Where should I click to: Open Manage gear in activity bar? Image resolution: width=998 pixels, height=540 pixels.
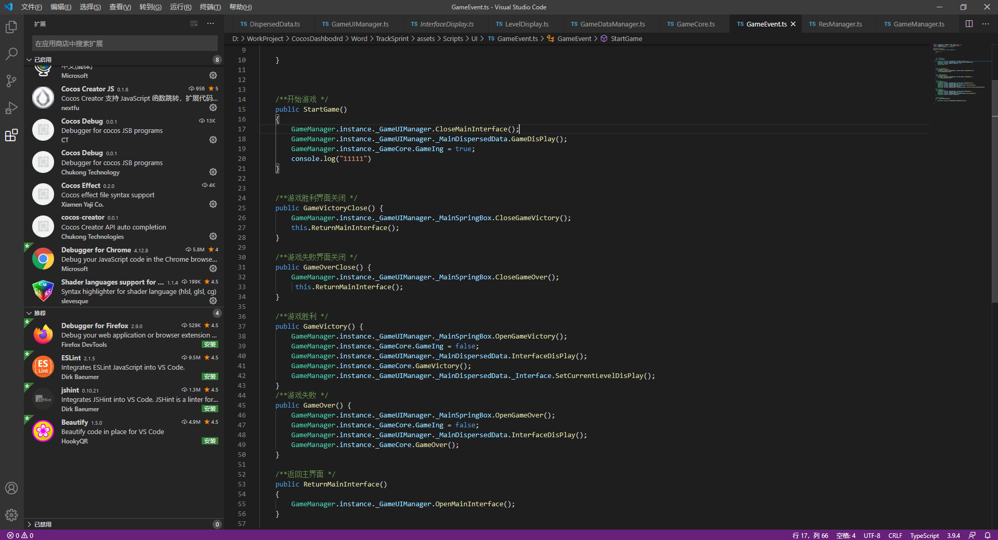point(11,515)
